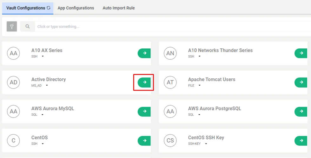311x158 pixels.
Task: Expand SSH dropdown under A10 Networks Thunder Series
Action: tap(200, 57)
